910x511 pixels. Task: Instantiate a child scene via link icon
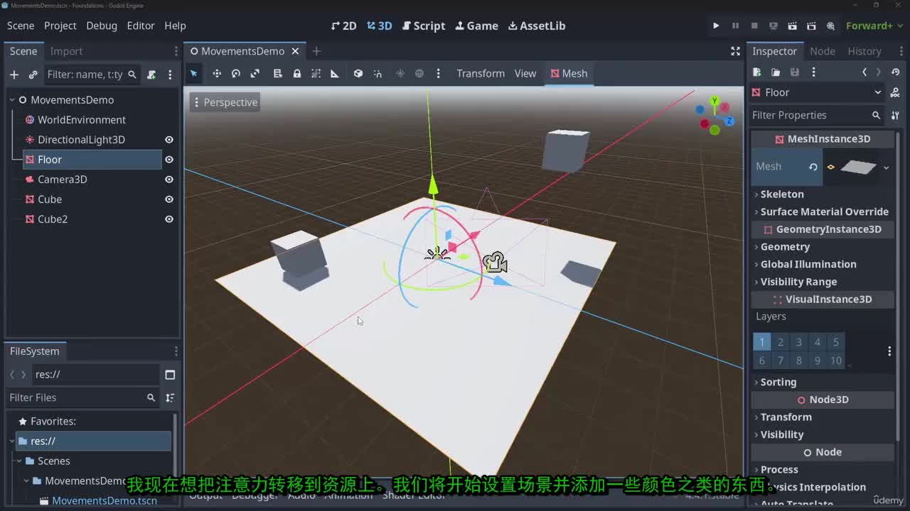33,75
